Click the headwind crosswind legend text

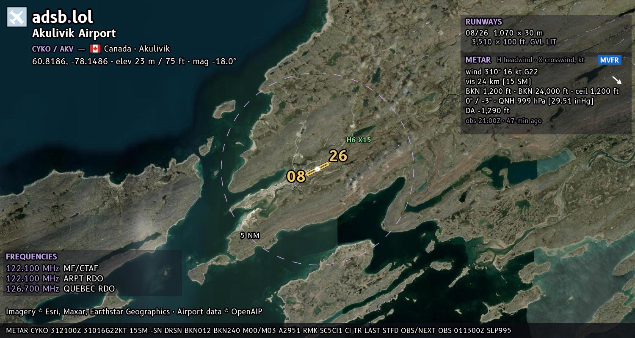coord(541,60)
